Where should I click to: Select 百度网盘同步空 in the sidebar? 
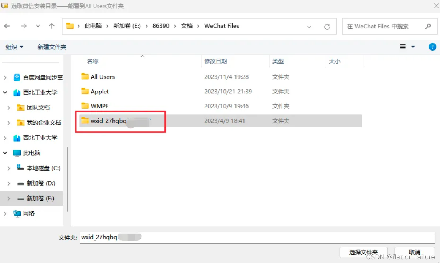[x=43, y=77]
